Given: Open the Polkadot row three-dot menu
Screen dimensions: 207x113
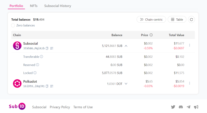Looking at the screenshot, I should (x=189, y=83).
